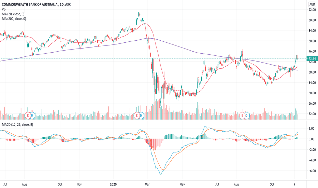318x188 pixels.
Task: Click the 64.00 price axis label
Action: 312,83
